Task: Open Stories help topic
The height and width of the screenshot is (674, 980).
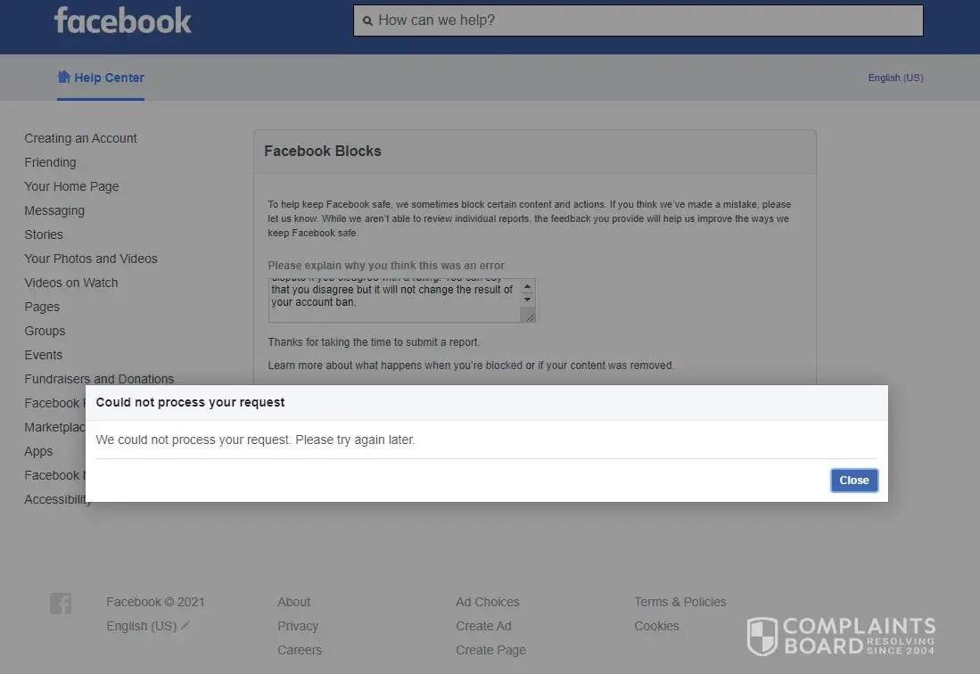Action: point(44,234)
